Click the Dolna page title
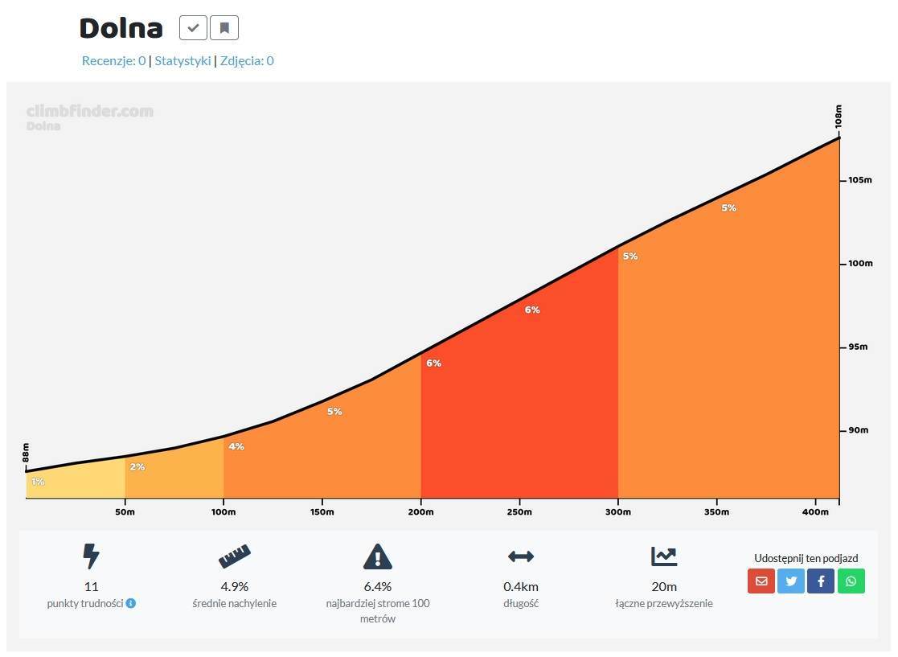This screenshot has width=898, height=657. [x=121, y=28]
